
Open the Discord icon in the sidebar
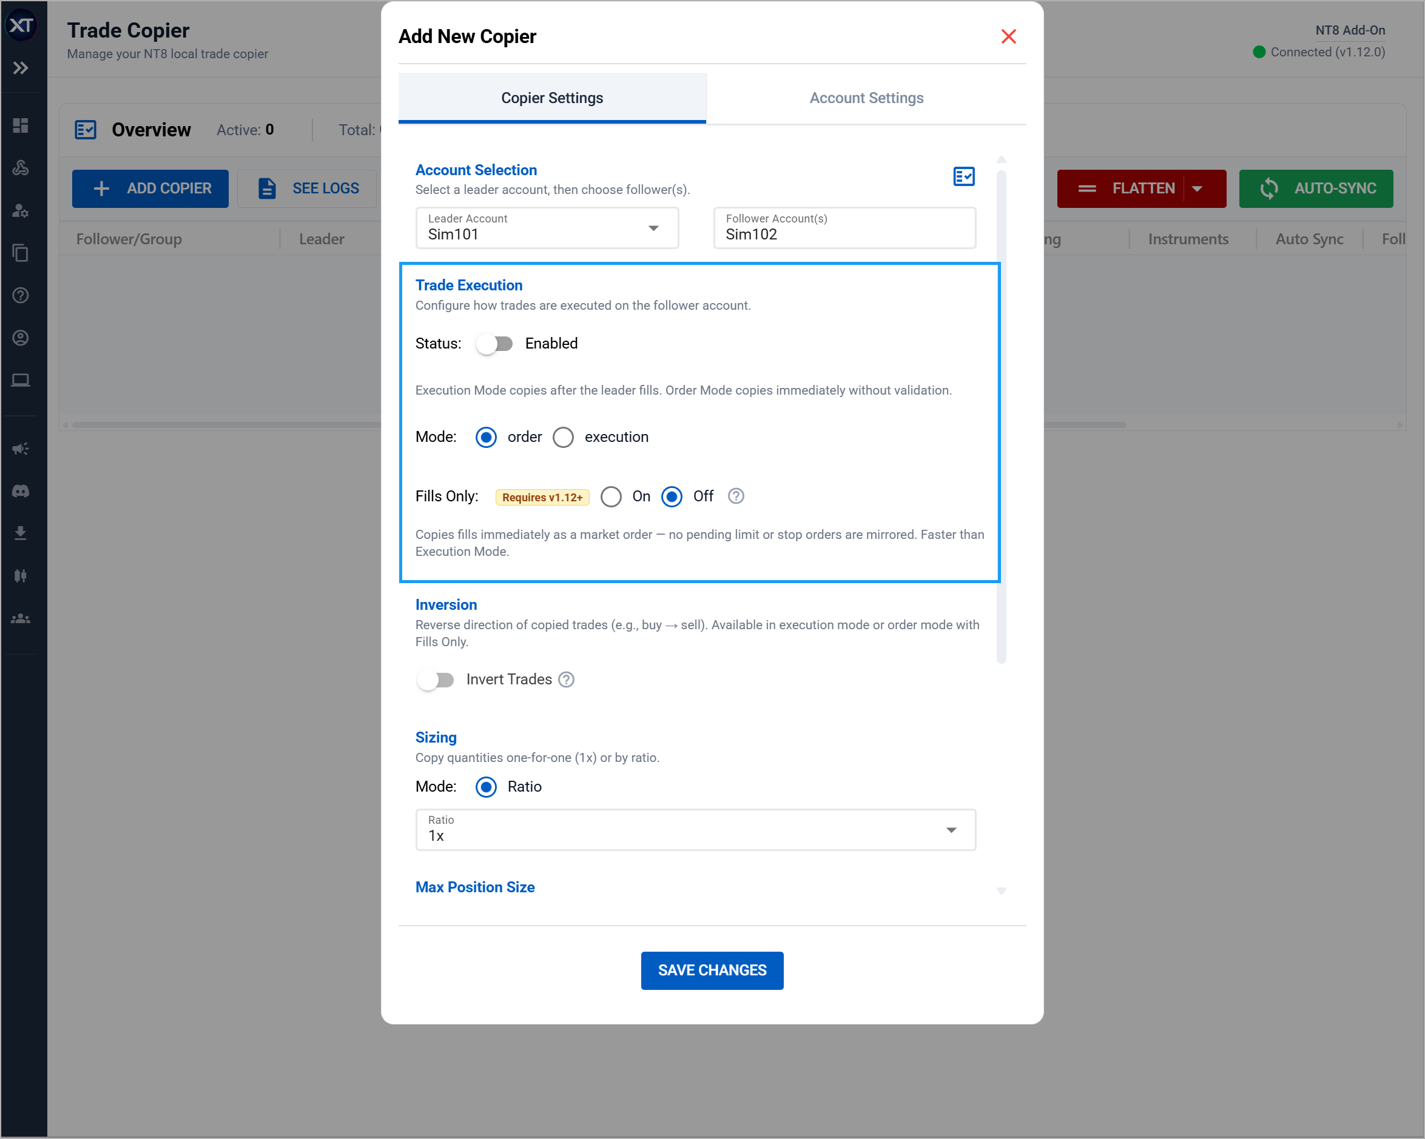[21, 490]
